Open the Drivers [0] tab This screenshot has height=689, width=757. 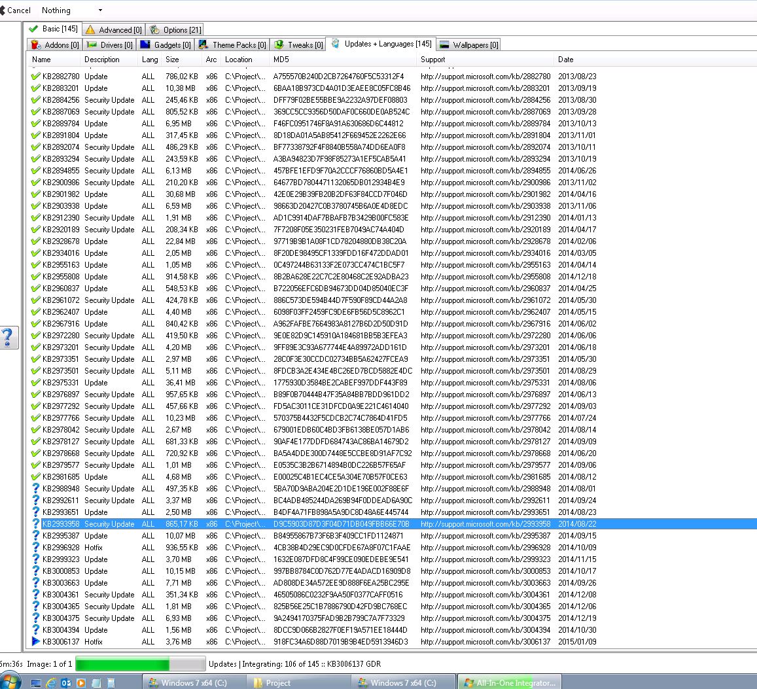(x=109, y=45)
